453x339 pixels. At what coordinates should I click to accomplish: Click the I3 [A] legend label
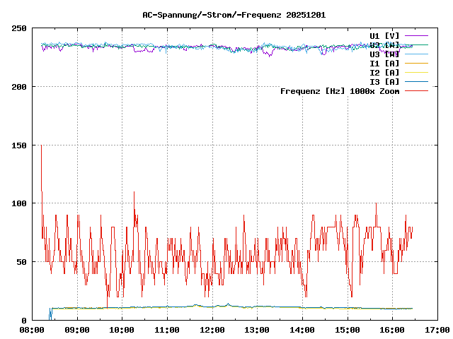pyautogui.click(x=384, y=81)
